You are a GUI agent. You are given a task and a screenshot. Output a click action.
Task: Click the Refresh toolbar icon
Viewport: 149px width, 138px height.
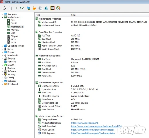click(x=4, y=8)
